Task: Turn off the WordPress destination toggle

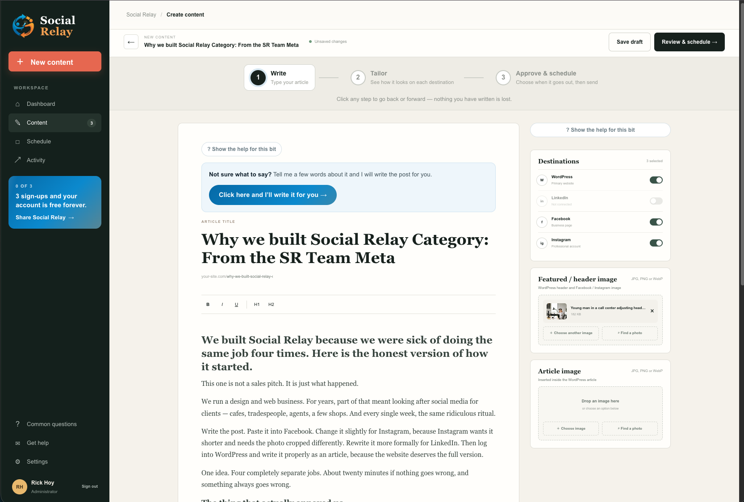Action: click(x=656, y=180)
